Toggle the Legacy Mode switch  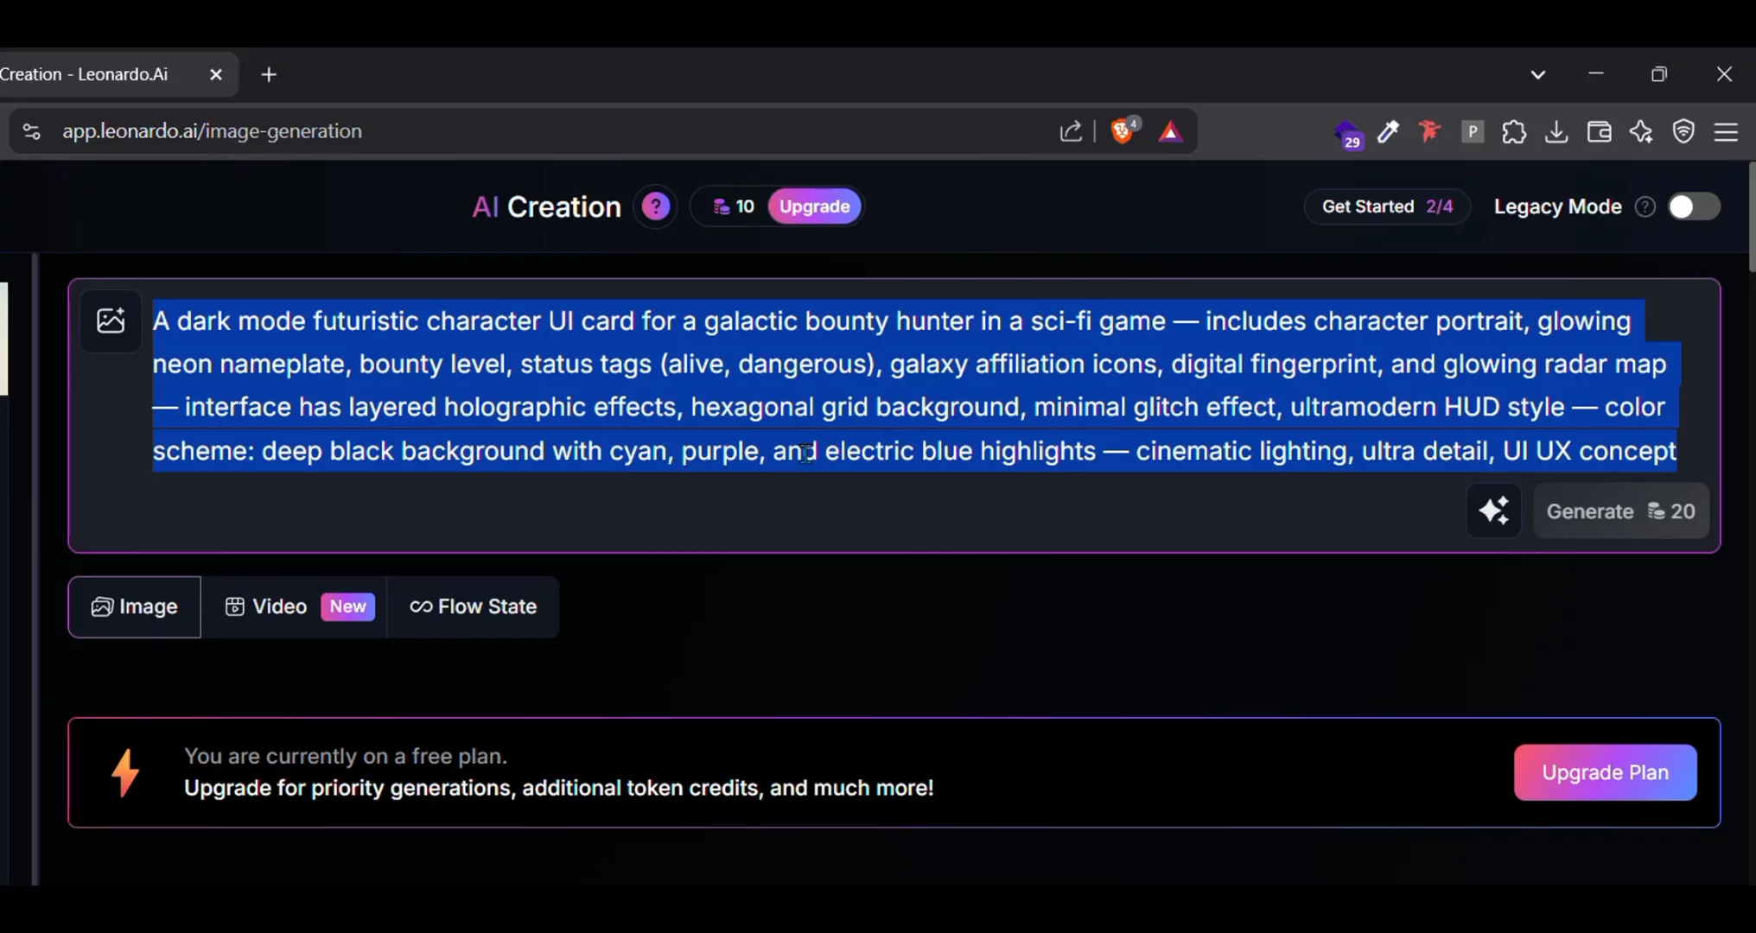point(1694,206)
